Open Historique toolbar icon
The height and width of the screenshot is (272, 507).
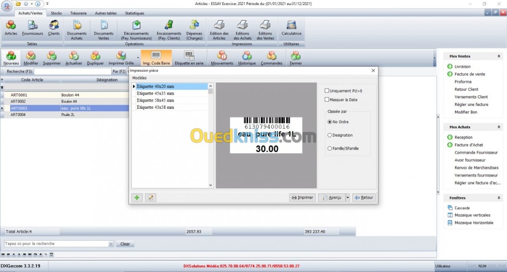(x=247, y=58)
